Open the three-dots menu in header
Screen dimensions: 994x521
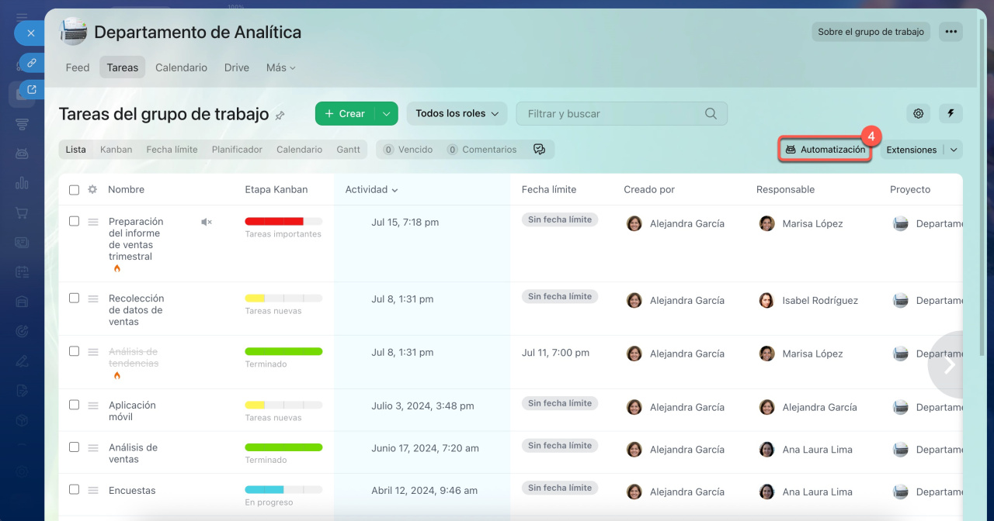[951, 32]
